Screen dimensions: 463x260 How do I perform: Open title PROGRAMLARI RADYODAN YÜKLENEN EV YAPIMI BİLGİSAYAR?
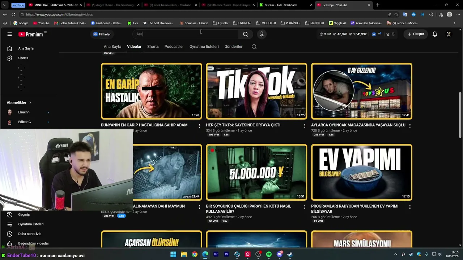354,209
